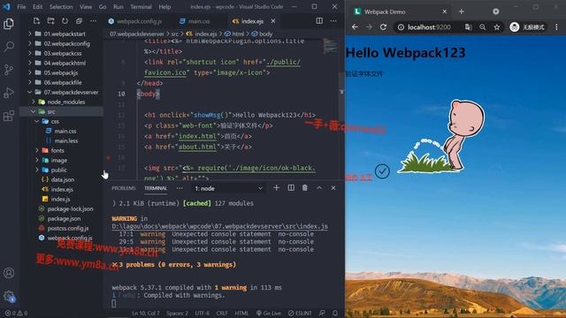Click the incognito profile button in Chrome
566x318 pixels.
coord(527,27)
